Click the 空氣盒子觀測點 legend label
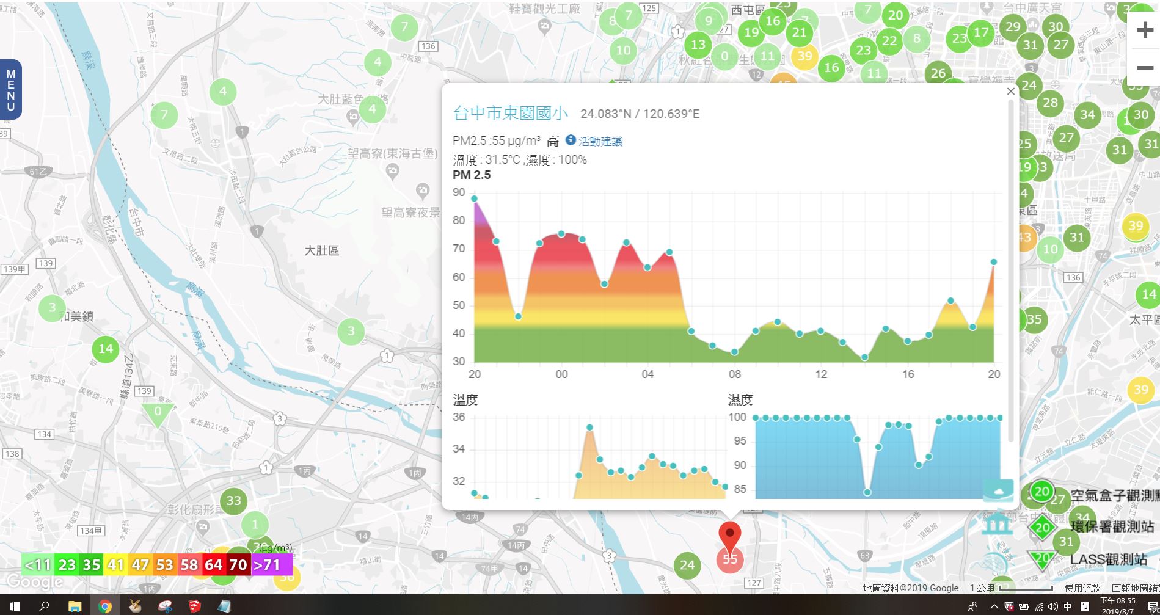Image resolution: width=1160 pixels, height=615 pixels. click(1115, 496)
